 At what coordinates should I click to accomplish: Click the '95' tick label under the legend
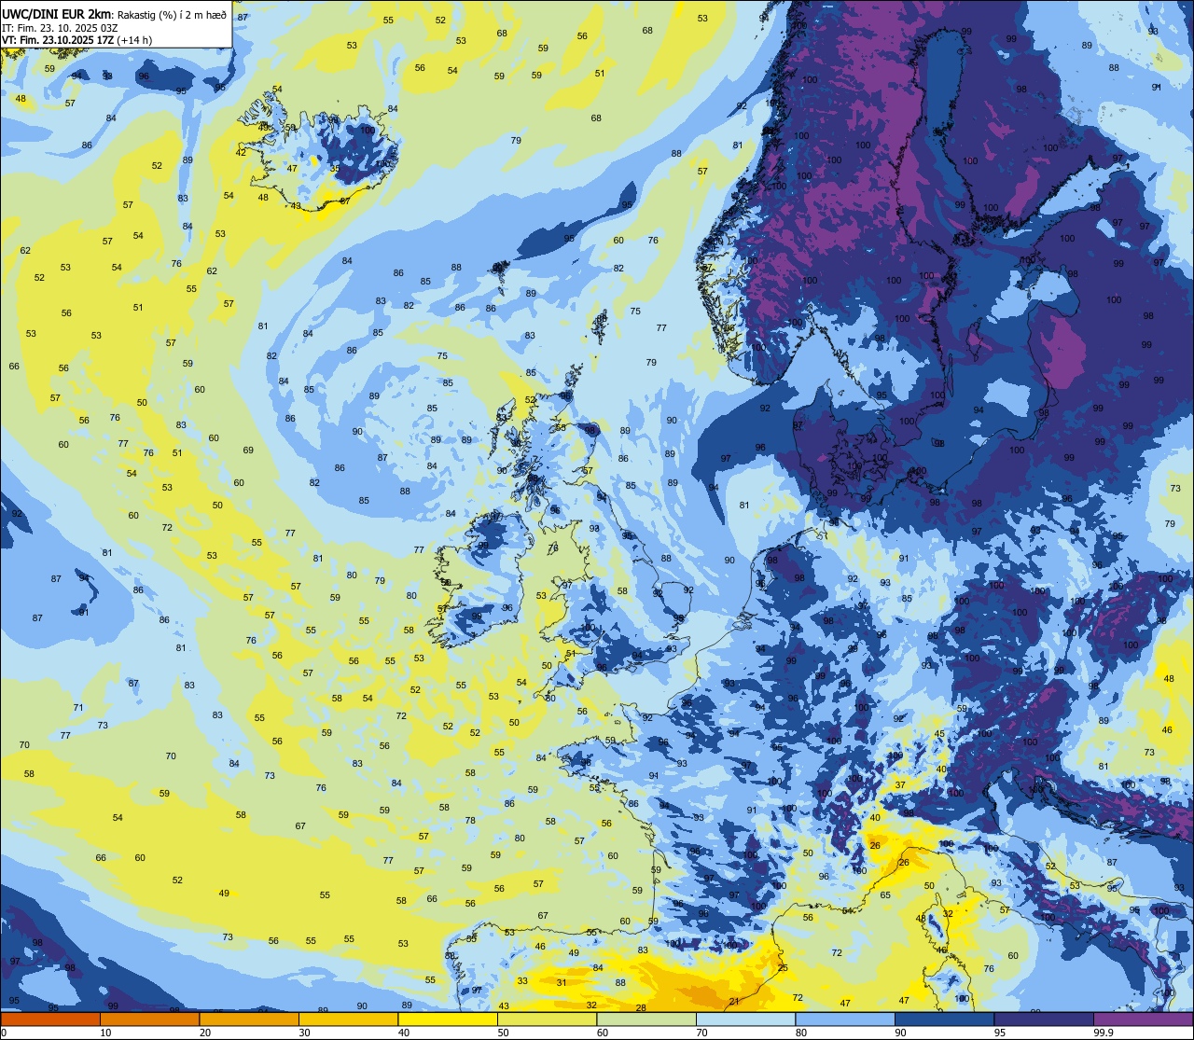click(1000, 1033)
